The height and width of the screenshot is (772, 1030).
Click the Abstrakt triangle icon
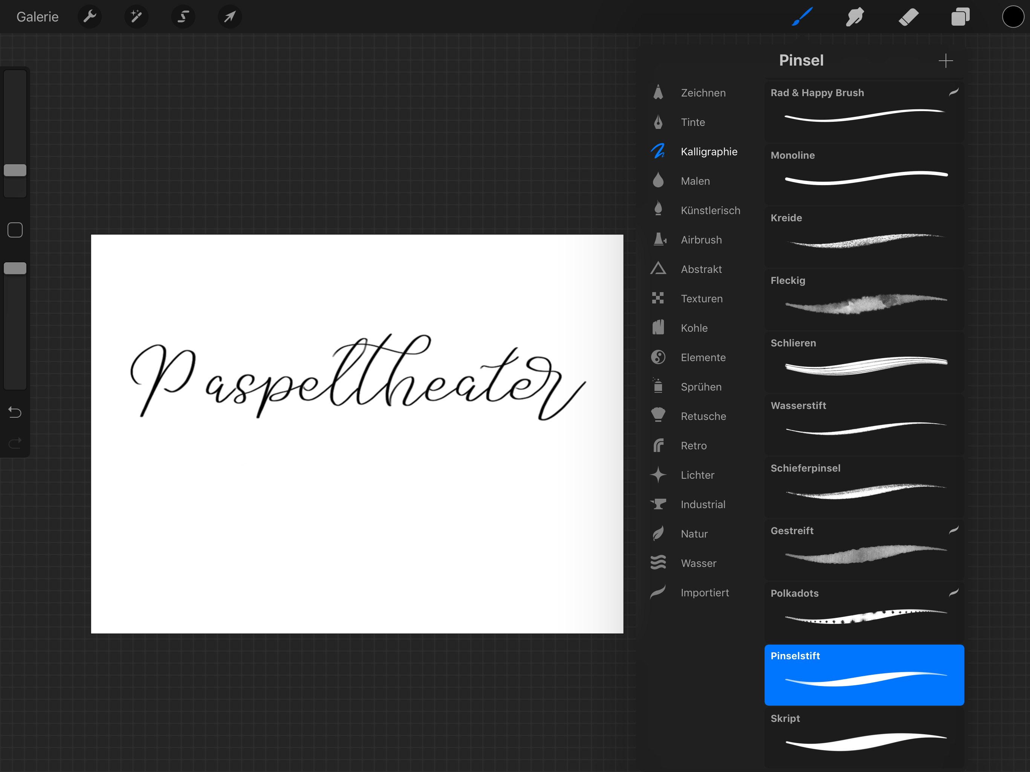tap(658, 269)
